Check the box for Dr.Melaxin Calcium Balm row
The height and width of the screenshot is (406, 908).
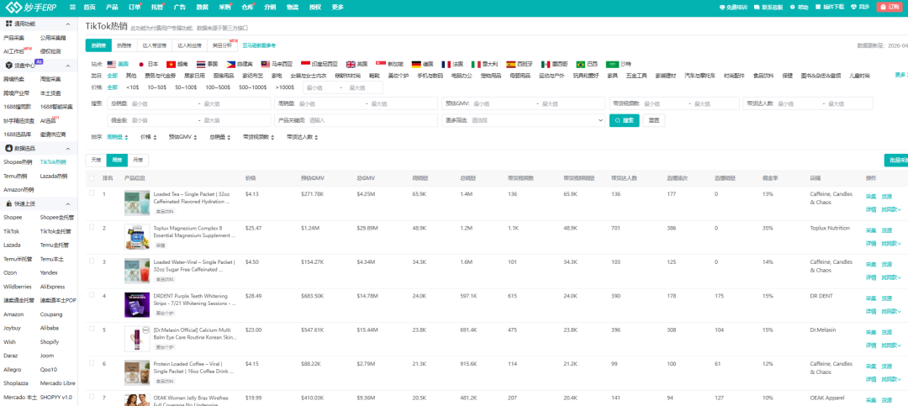(92, 329)
